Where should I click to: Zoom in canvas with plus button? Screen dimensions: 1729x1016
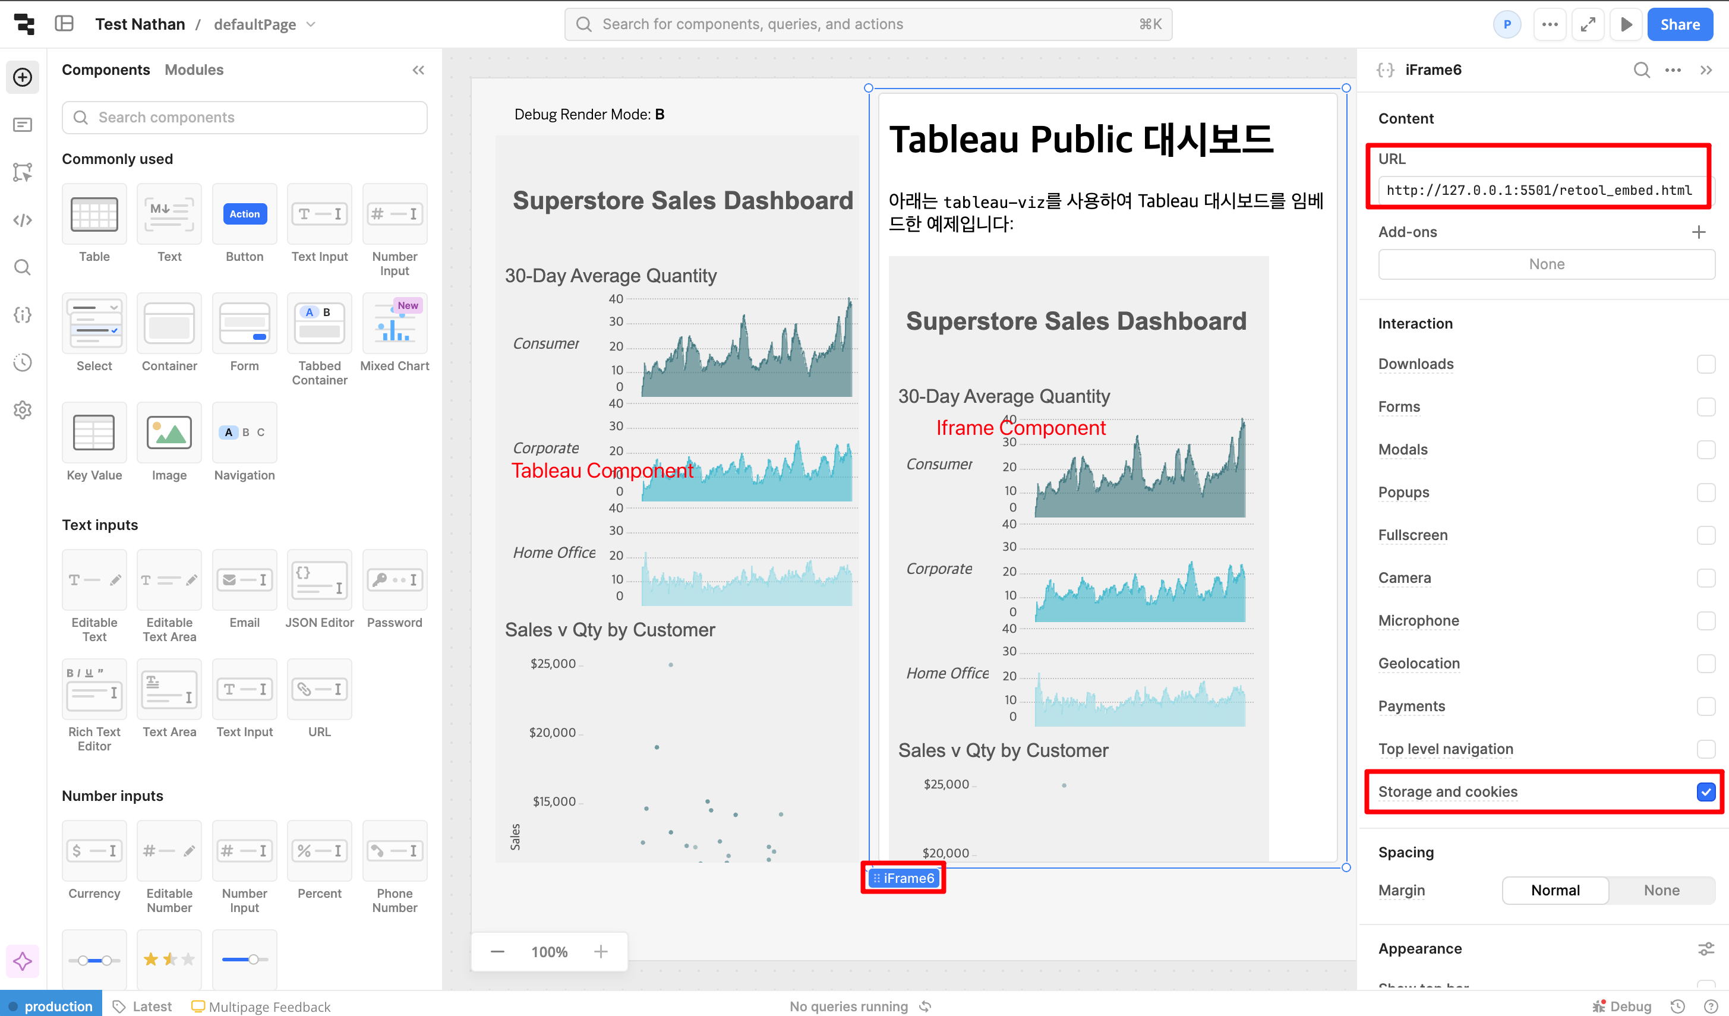601,952
